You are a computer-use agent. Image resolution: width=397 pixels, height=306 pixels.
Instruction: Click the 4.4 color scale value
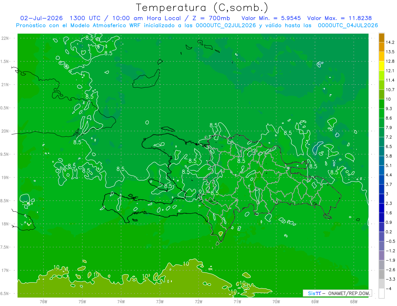[x=389, y=175]
